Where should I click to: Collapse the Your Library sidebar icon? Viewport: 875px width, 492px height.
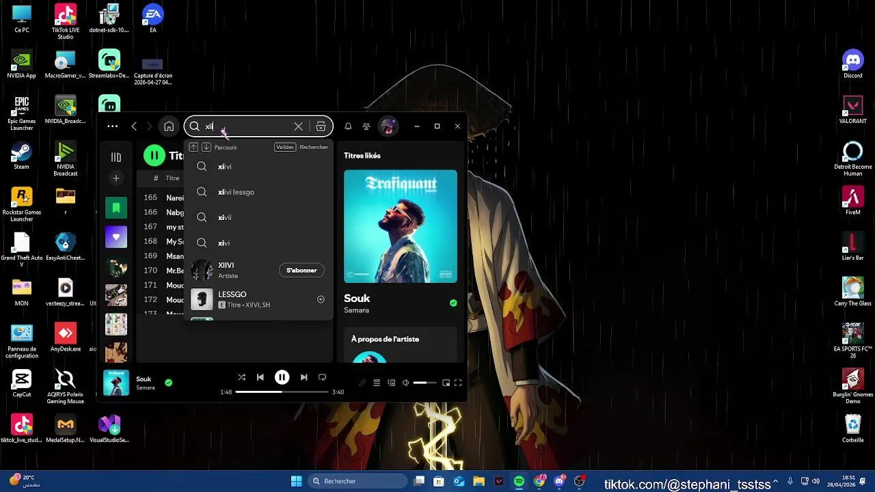click(x=116, y=157)
